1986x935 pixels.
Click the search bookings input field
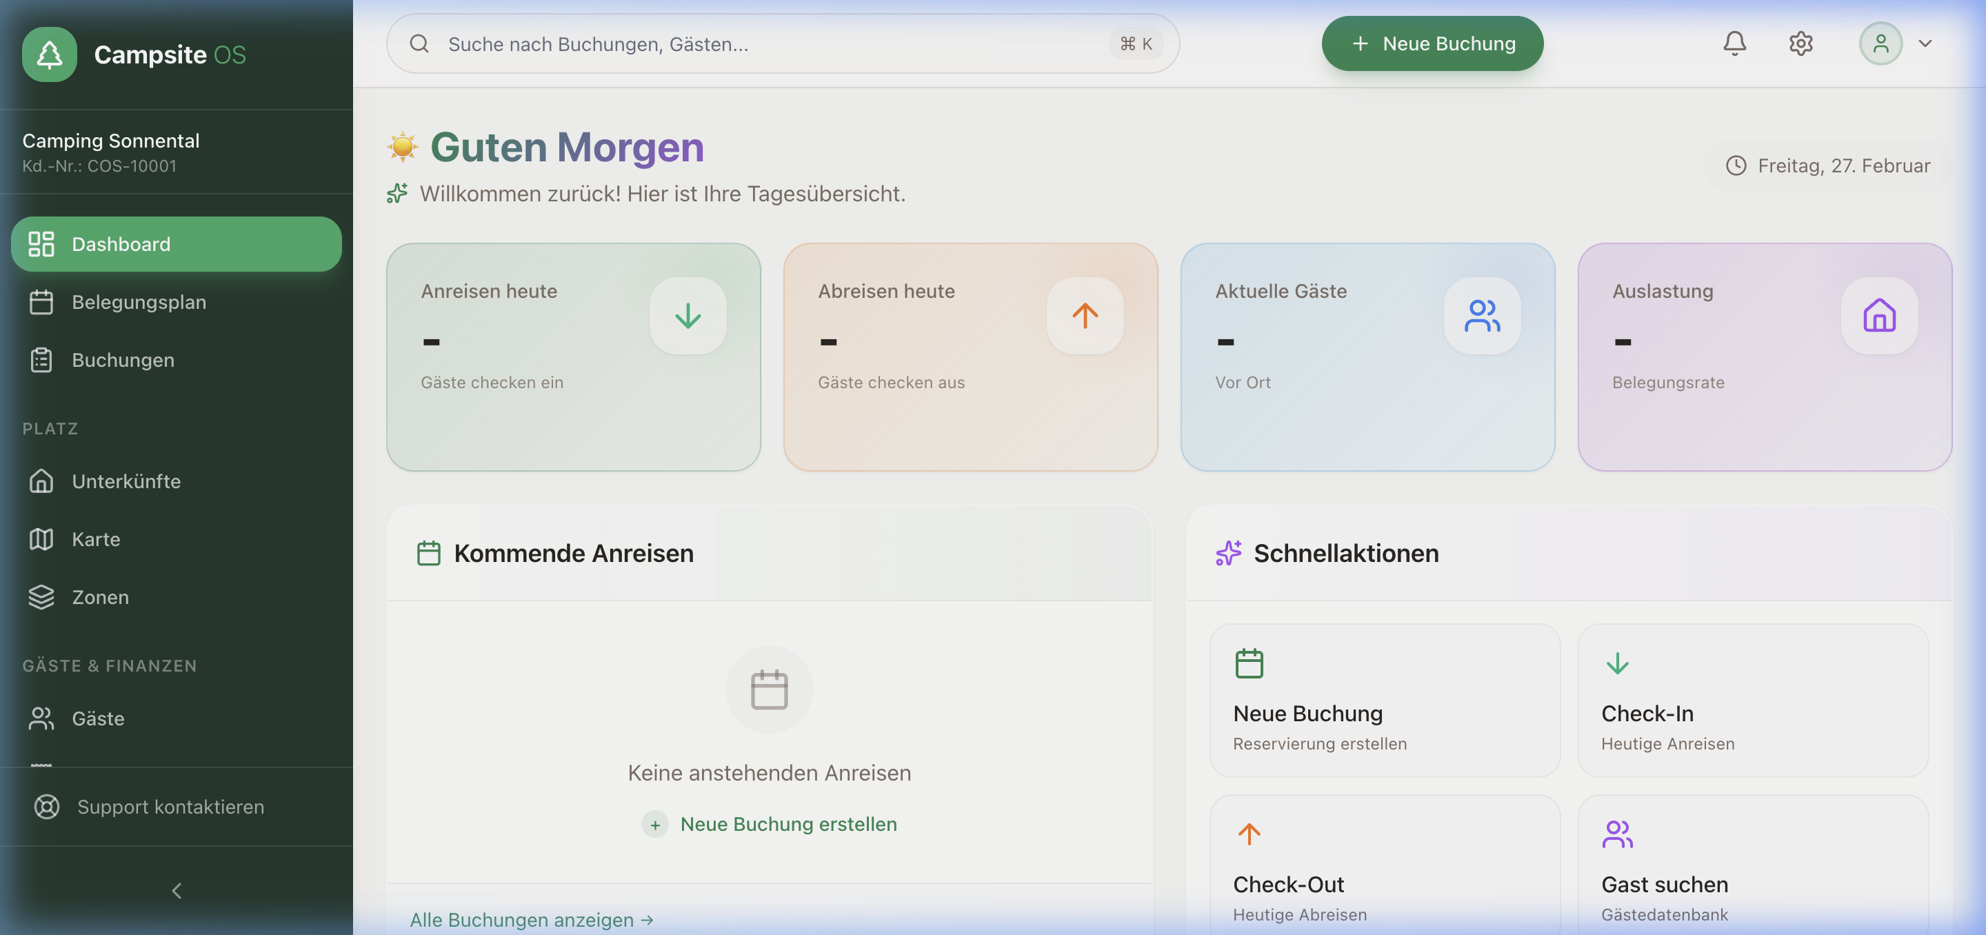tap(771, 43)
